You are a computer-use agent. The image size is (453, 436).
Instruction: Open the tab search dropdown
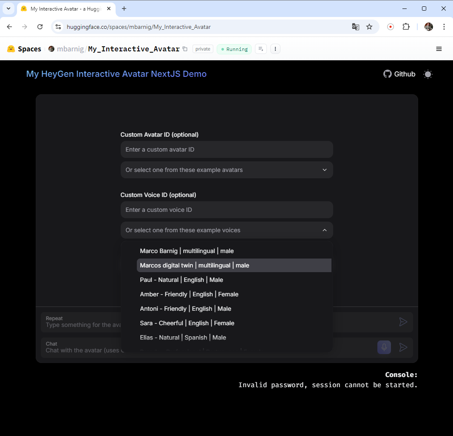[x=8, y=8]
